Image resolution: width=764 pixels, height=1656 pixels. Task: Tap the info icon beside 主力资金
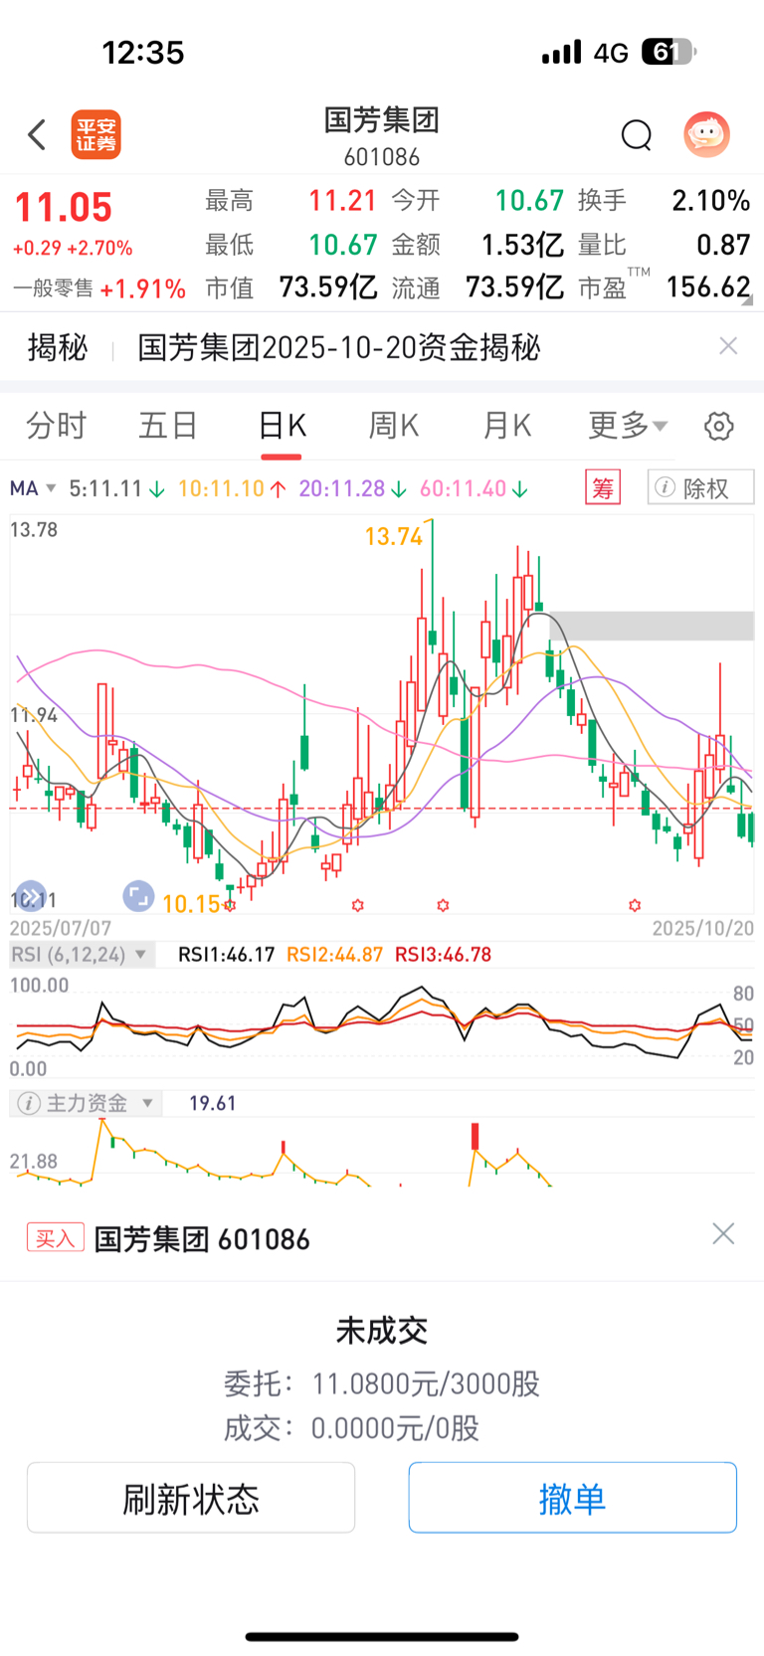(29, 1103)
